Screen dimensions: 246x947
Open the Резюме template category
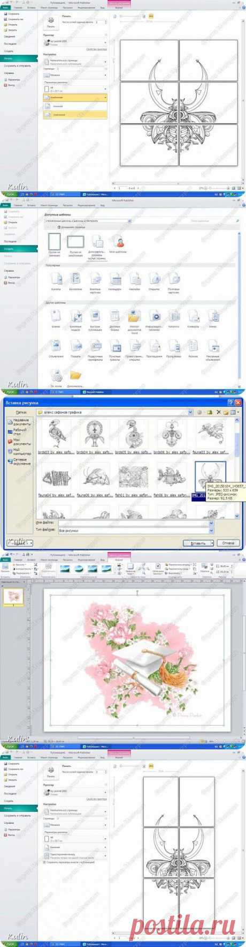coord(193,348)
